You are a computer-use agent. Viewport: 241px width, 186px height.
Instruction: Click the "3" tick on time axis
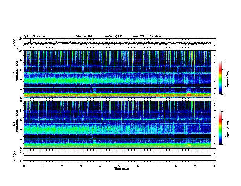point(81,166)
